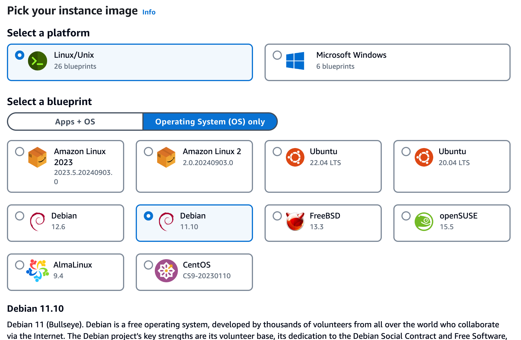Select the CentOS blueprint radio button

coord(148,265)
